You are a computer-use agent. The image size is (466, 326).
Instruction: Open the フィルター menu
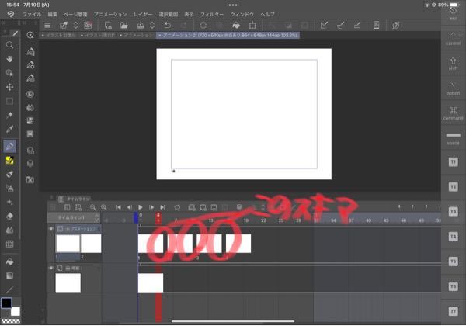(211, 14)
